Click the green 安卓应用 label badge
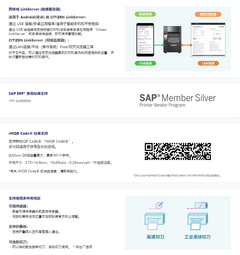 pyautogui.click(x=145, y=14)
